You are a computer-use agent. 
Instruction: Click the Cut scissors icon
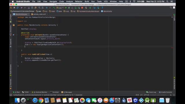[29, 8]
